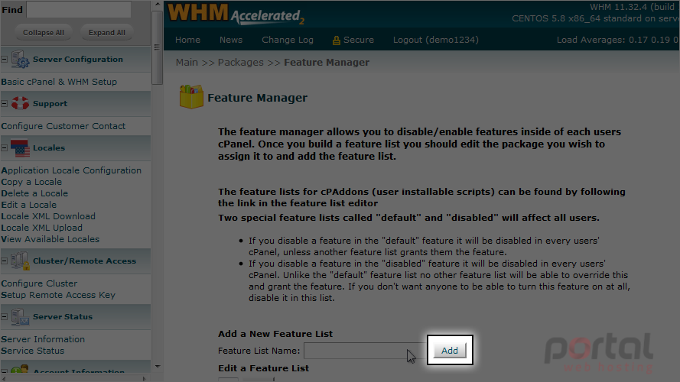Click the Feature Manager basket icon
Image resolution: width=680 pixels, height=382 pixels.
tap(191, 96)
